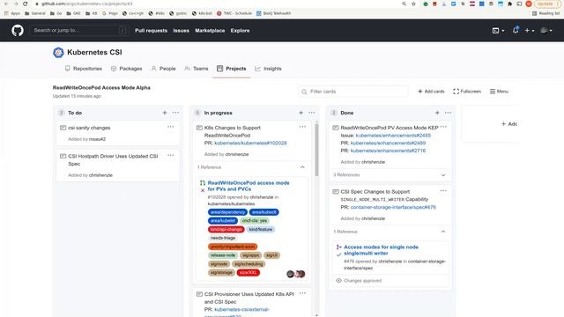Open options for CSI Provisioner card

point(302,293)
